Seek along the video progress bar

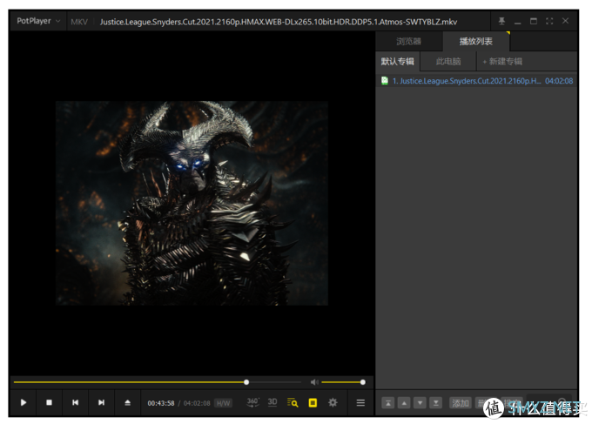click(x=157, y=382)
